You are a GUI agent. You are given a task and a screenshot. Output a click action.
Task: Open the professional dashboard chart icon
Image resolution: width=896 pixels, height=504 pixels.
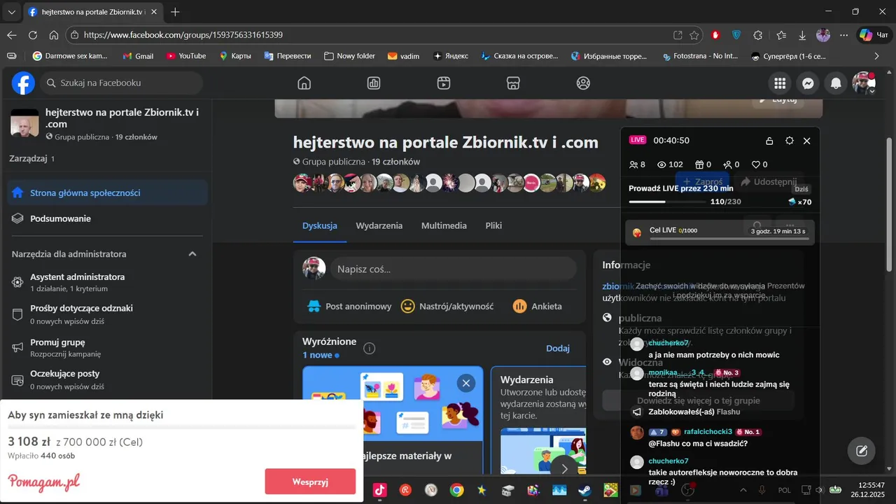[374, 83]
